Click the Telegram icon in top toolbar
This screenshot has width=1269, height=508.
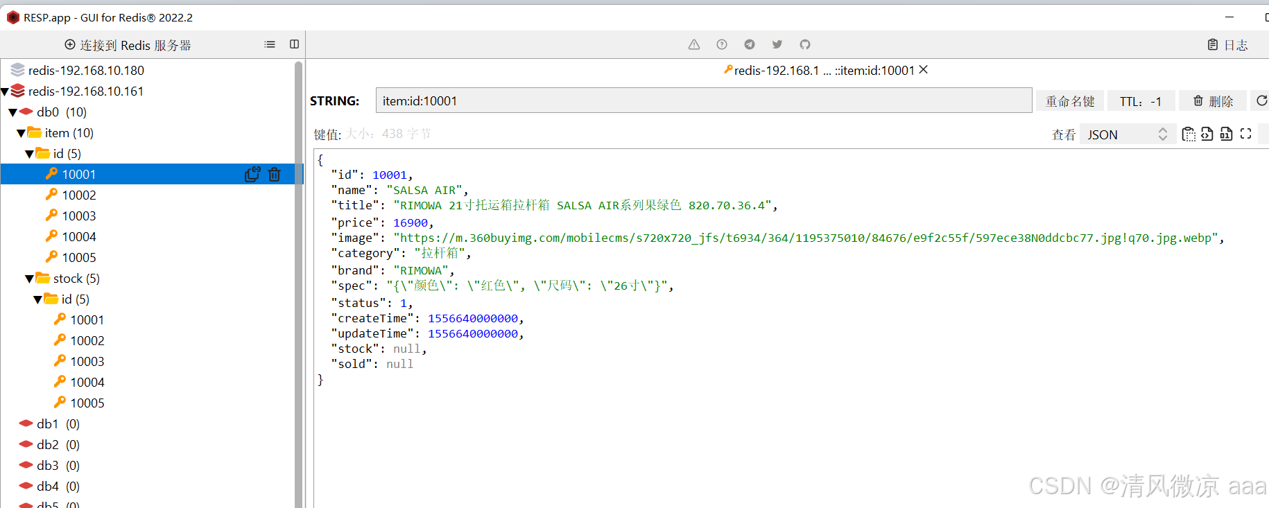coord(750,44)
